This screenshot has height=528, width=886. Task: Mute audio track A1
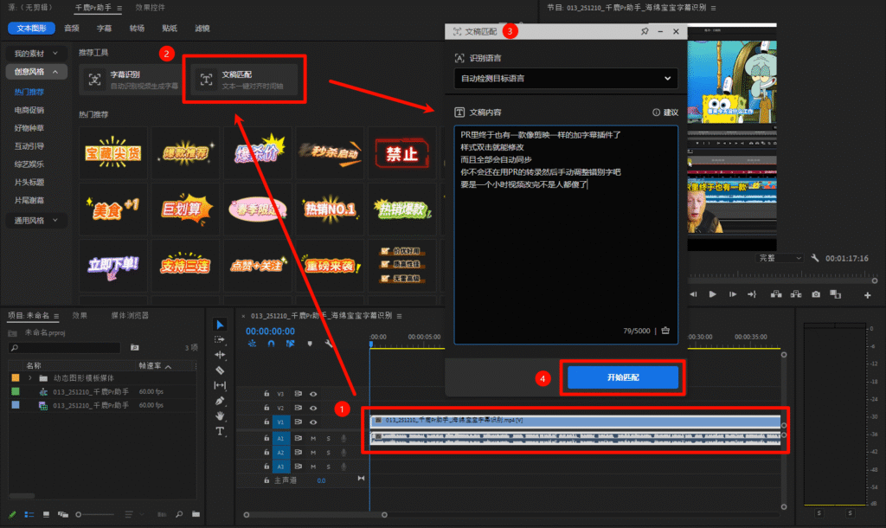tap(313, 439)
